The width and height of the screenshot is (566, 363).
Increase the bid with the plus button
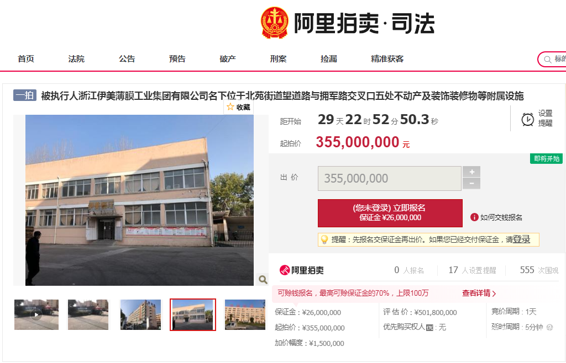[x=471, y=172]
